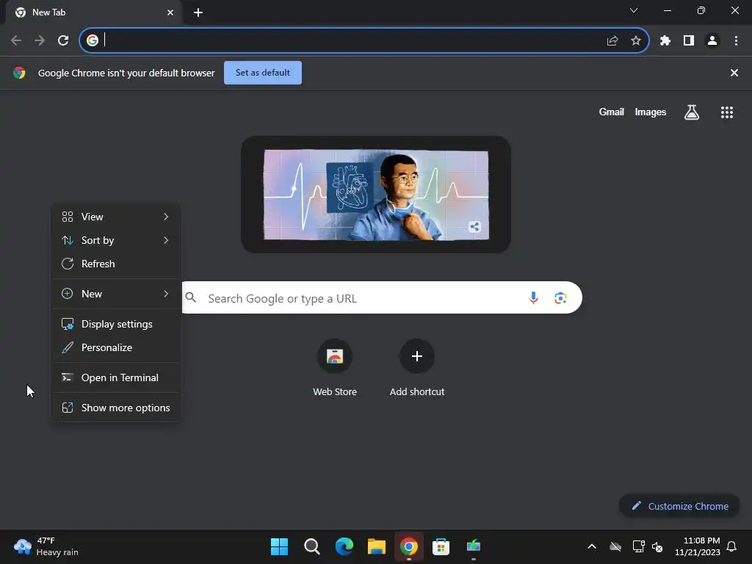Open File Explorer from the taskbar
This screenshot has height=564, width=752.
pos(377,546)
